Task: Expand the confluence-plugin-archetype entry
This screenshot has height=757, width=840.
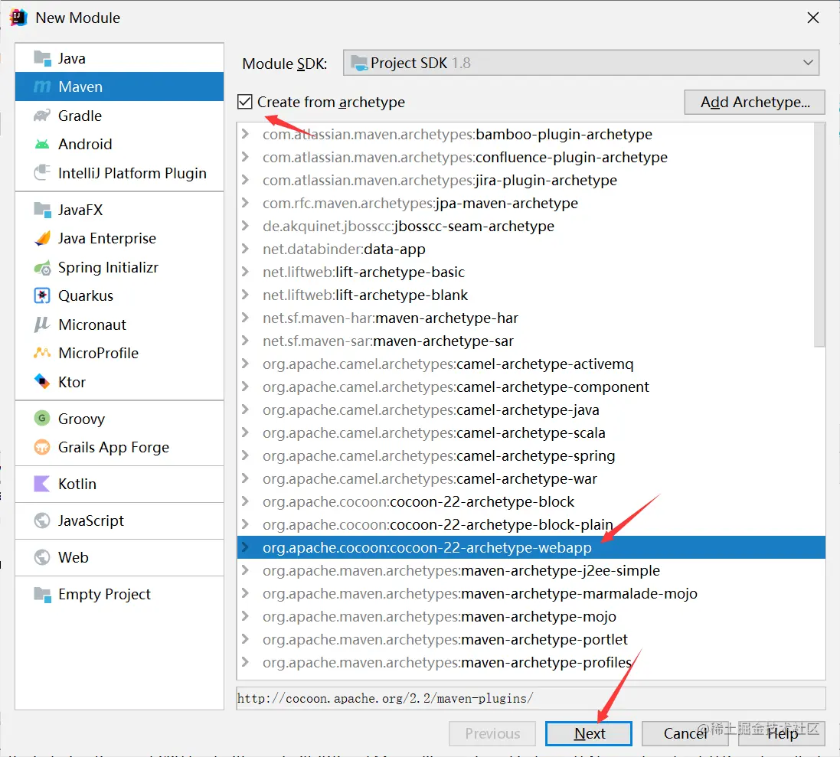Action: point(245,157)
